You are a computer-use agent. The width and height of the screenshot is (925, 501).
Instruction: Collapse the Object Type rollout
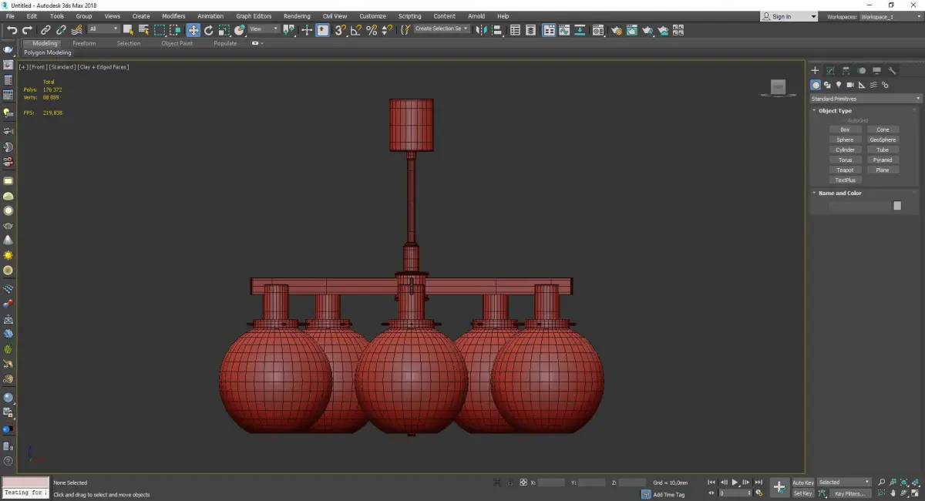point(835,110)
